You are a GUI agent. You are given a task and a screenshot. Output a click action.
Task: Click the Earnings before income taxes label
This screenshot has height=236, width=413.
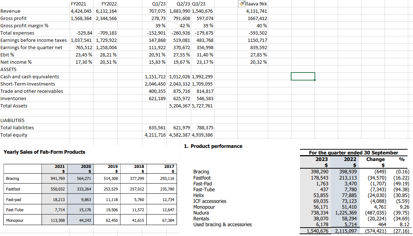(x=34, y=40)
